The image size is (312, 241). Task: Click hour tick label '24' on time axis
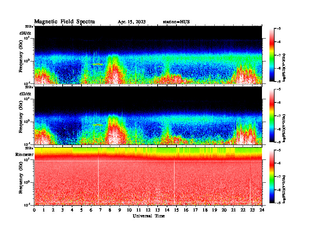point(262,210)
